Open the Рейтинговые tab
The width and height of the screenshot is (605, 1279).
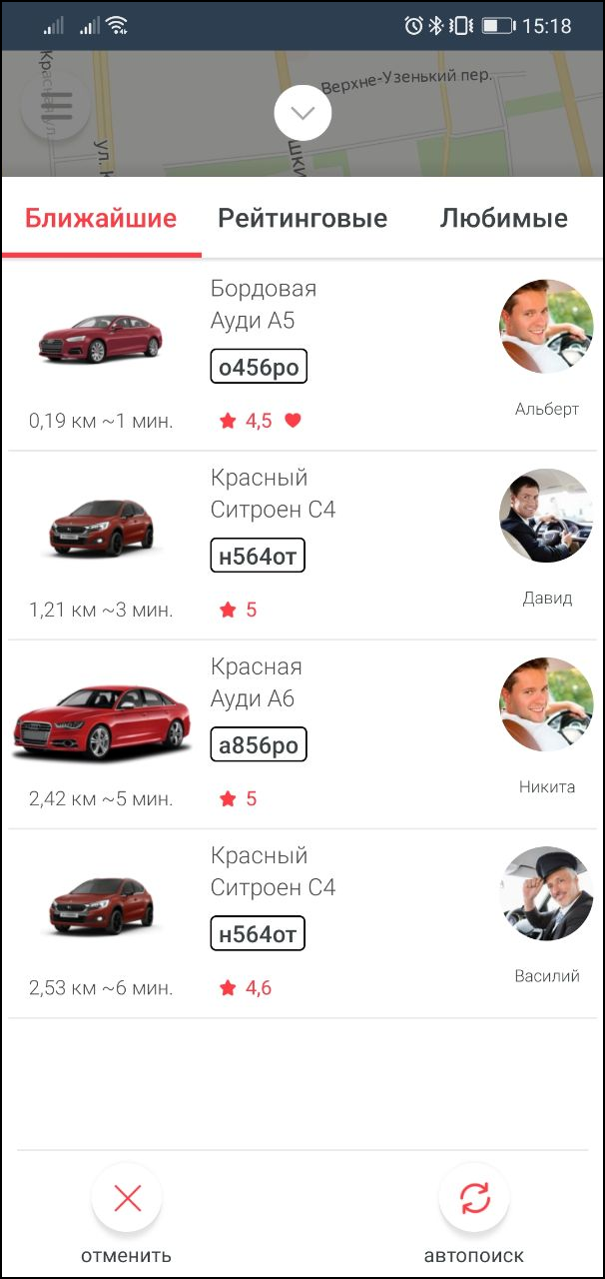click(302, 218)
